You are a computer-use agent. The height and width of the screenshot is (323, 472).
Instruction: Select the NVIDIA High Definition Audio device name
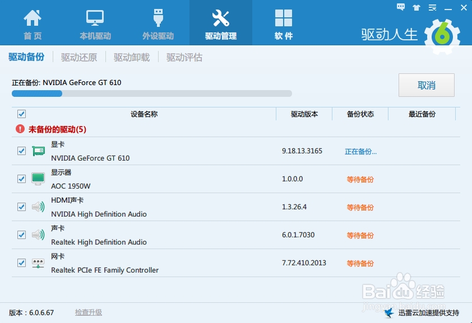[x=99, y=214]
